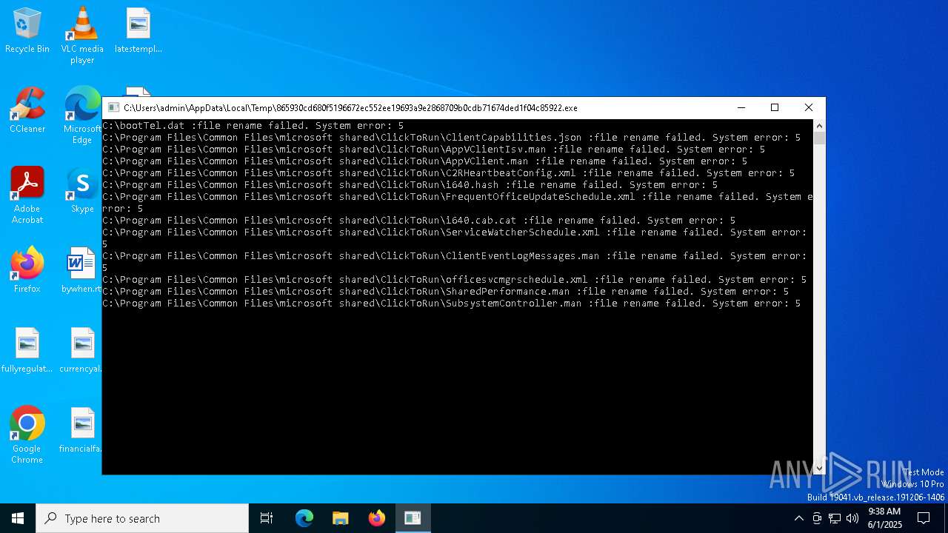The height and width of the screenshot is (533, 948).
Task: Open the Windows Start menu
Action: coord(18,518)
